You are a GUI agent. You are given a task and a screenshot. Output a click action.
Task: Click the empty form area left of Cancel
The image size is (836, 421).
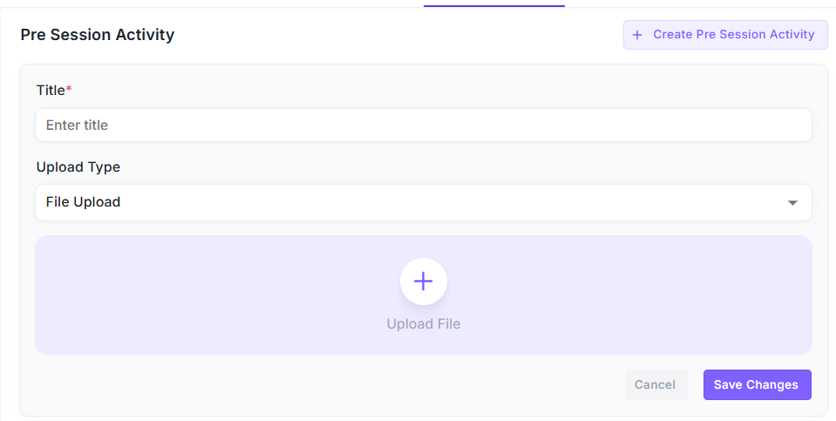[331, 384]
